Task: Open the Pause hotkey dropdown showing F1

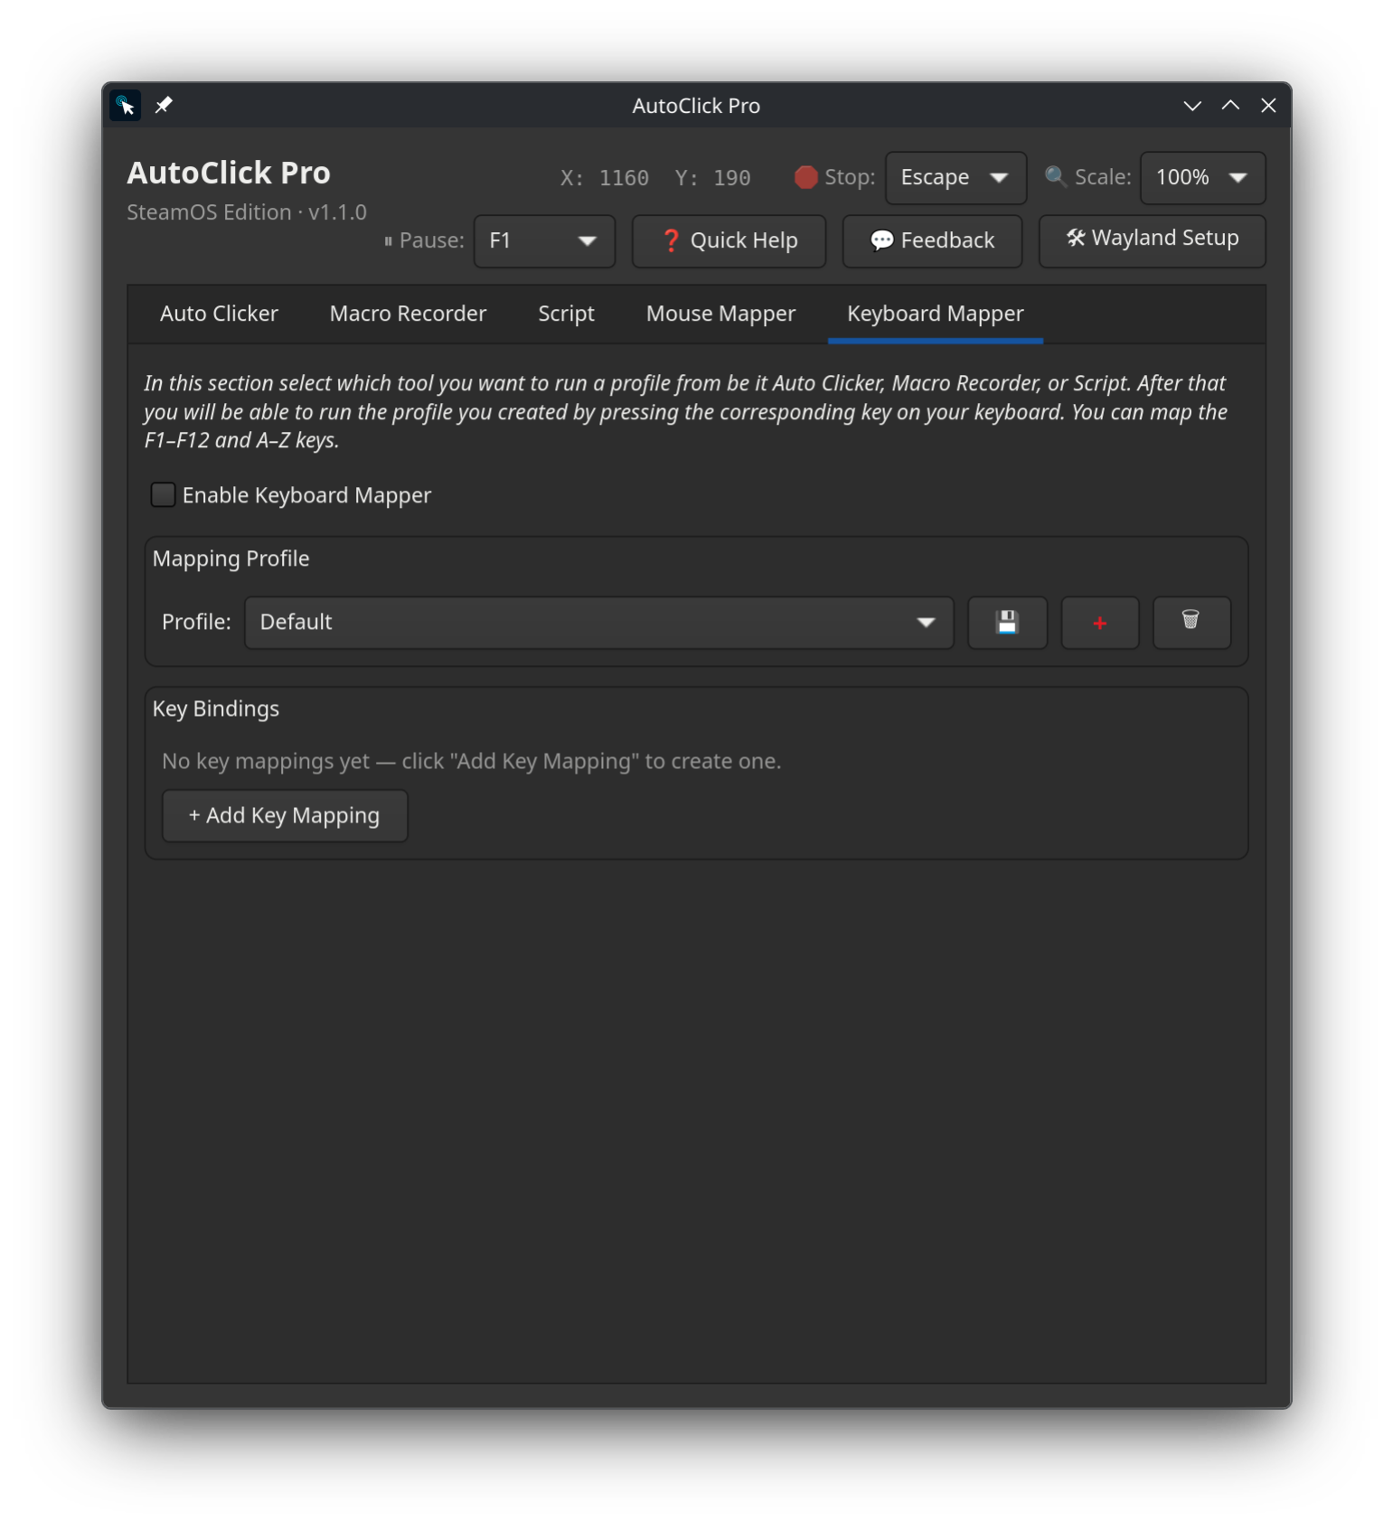Action: [x=544, y=241]
